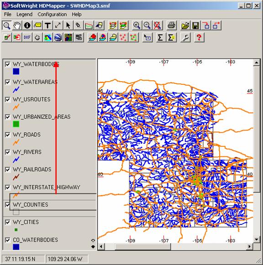
Task: Print the map with printer icon
Action: point(171,26)
